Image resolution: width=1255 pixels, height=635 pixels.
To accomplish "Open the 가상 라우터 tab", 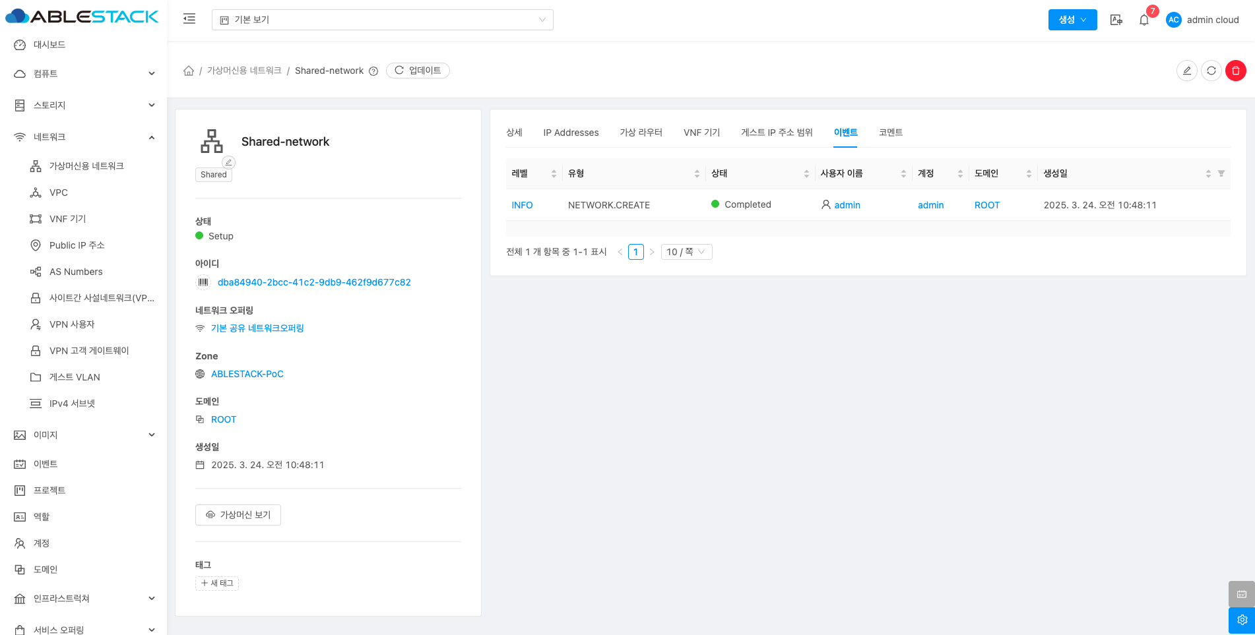I will (x=641, y=133).
